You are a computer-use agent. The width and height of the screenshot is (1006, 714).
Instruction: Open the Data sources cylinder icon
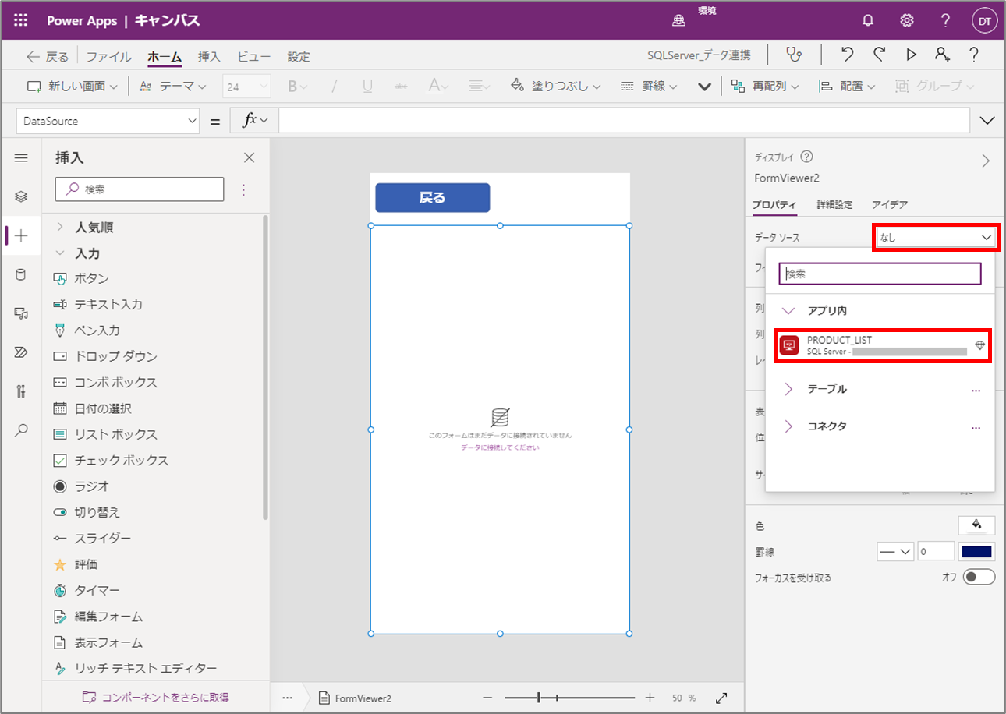[21, 274]
